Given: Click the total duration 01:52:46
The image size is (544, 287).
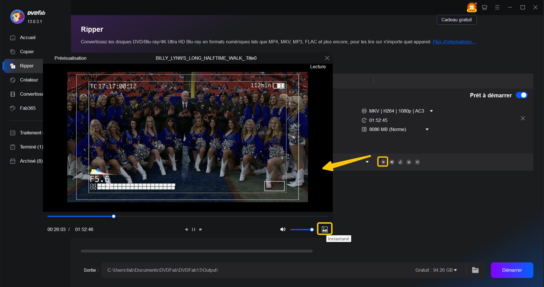Looking at the screenshot, I should (84, 229).
